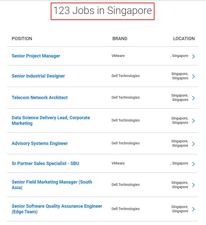
Task: View the Telecom Network Architect position
Action: (40, 98)
